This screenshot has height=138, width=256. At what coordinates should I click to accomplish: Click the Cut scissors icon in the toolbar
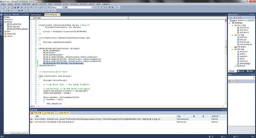22,7
